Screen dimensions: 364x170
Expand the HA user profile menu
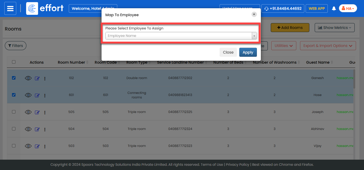pos(348,8)
